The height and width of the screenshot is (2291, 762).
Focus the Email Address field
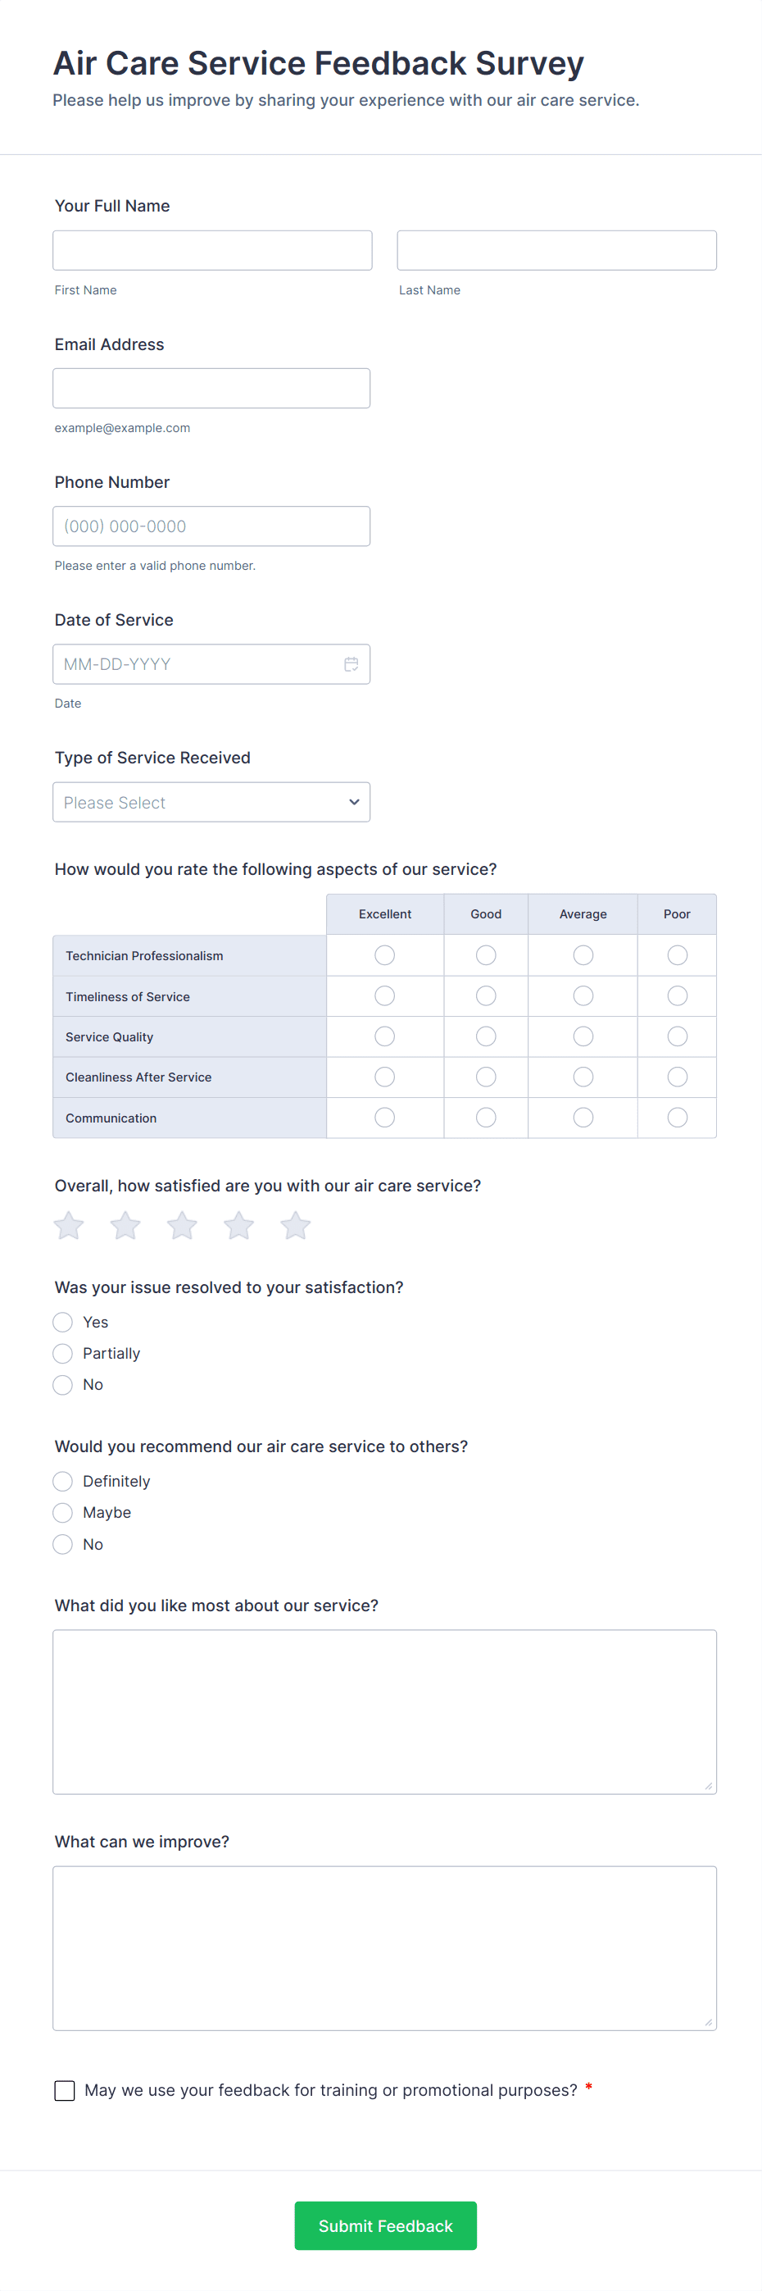click(x=211, y=389)
